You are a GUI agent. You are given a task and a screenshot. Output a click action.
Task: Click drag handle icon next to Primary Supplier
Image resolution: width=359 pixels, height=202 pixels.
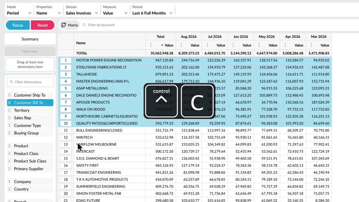[x=9, y=169]
